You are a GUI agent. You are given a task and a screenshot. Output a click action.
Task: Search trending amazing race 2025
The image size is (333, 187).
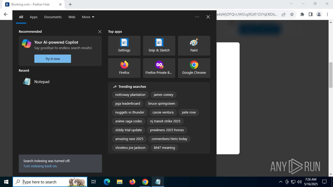(x=129, y=139)
